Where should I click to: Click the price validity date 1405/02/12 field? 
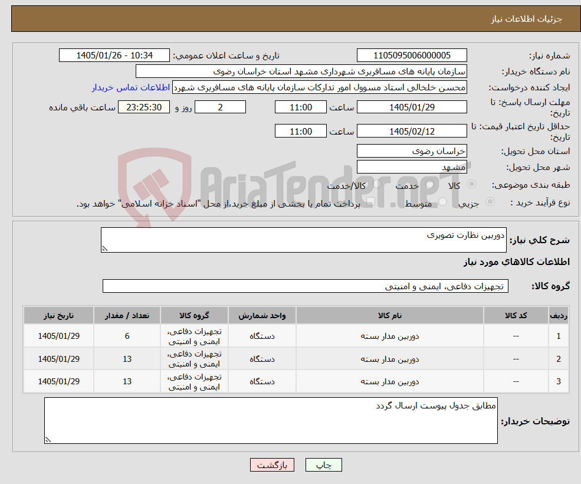click(x=412, y=131)
